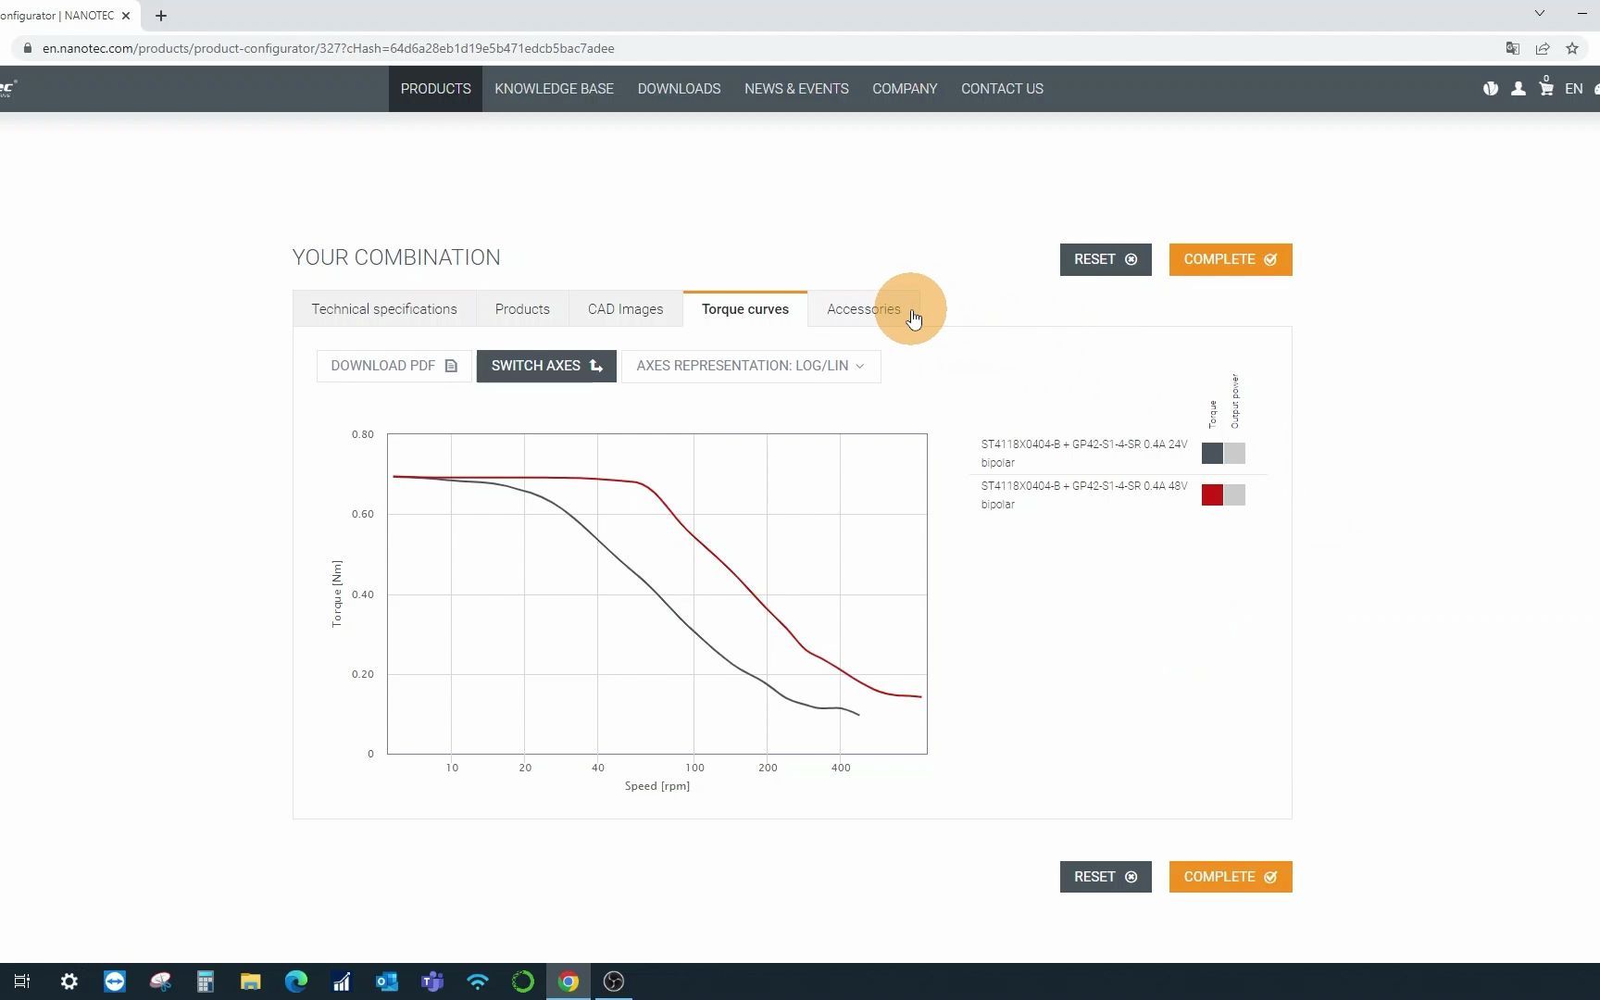This screenshot has height=1000, width=1600.
Task: Open PRODUCTS in main navigation
Action: 435,89
